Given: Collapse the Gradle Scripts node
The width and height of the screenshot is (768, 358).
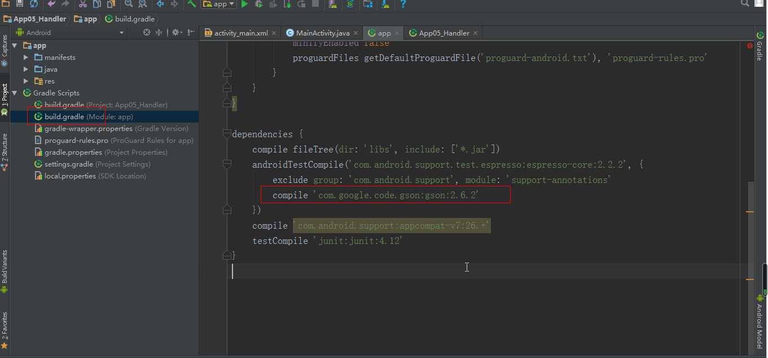Looking at the screenshot, I should [x=15, y=93].
